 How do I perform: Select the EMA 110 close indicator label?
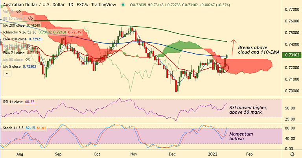(x=15, y=39)
